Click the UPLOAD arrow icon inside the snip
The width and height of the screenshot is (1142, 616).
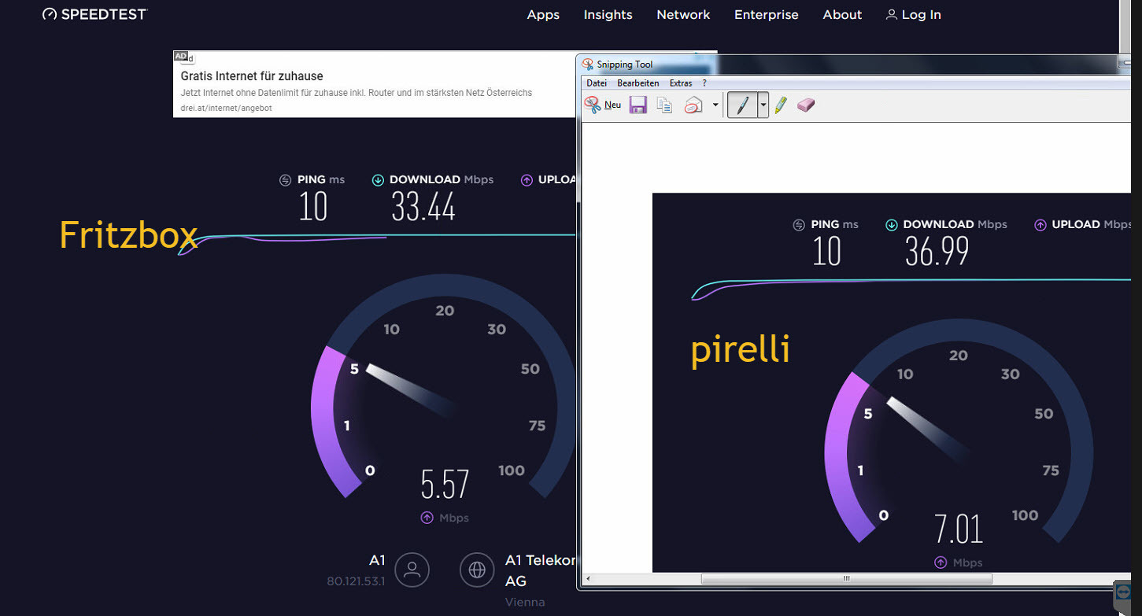(1040, 225)
